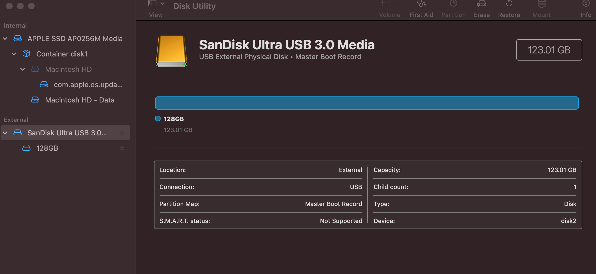Click the blue 128GB partition usage bar
Screen dimensions: 596x274
click(x=367, y=103)
